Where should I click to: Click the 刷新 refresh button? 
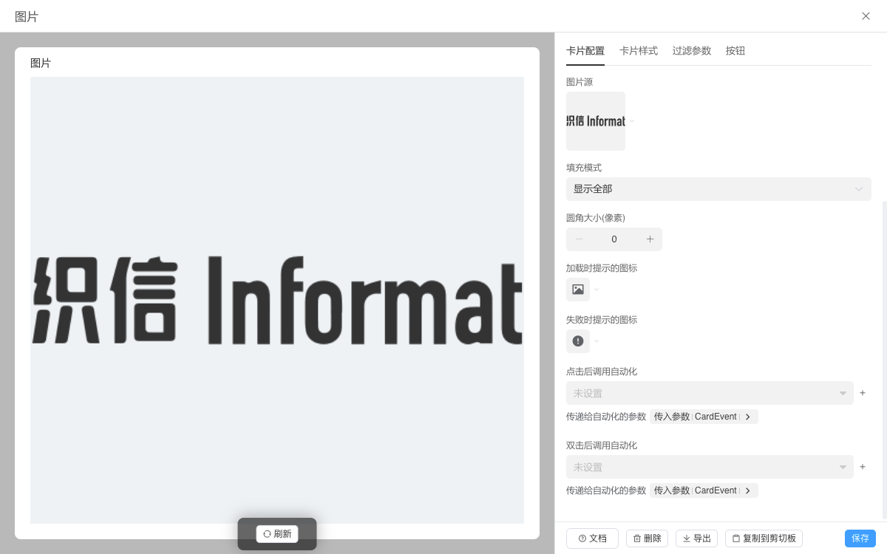click(x=277, y=534)
